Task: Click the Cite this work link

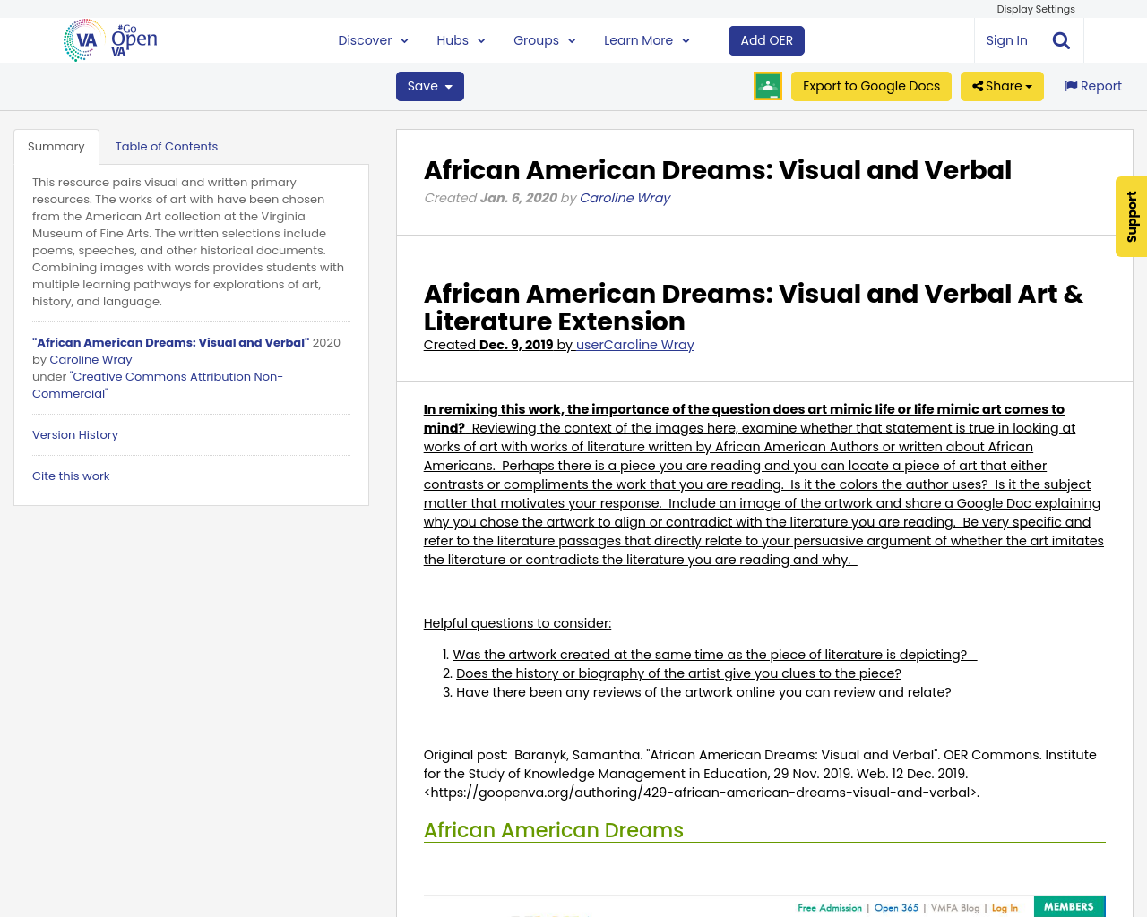Action: tap(71, 476)
